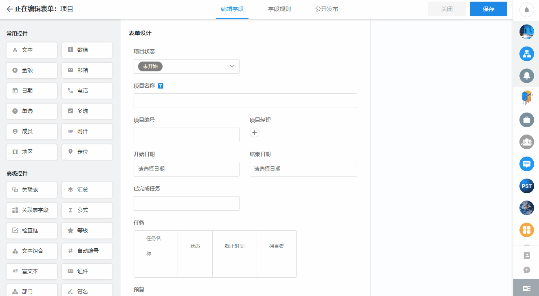
Task: Open the briefcase icon in right sidebar
Action: (526, 120)
